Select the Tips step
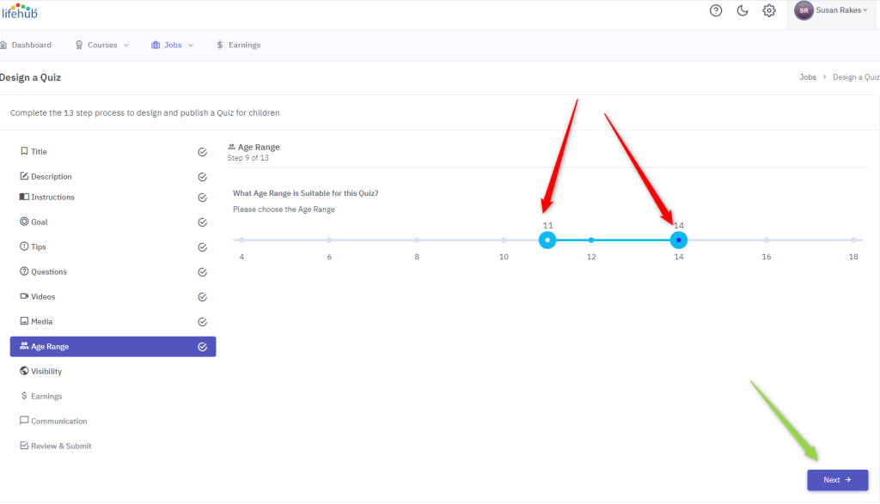This screenshot has width=880, height=504. tap(113, 246)
